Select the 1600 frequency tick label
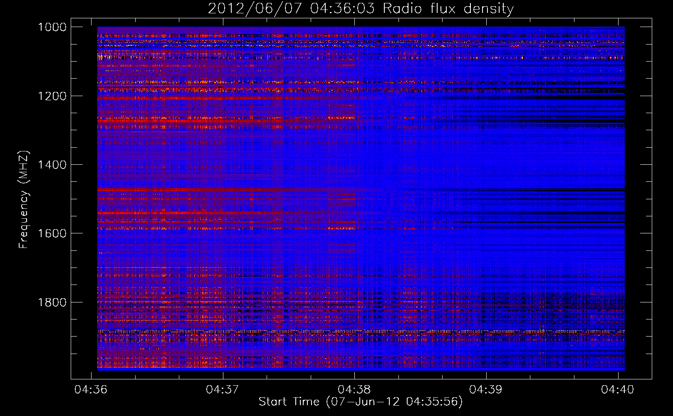 52,233
